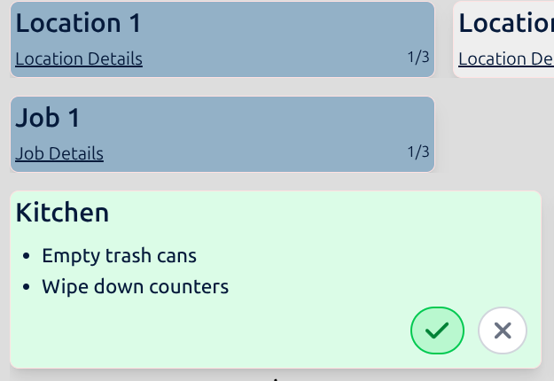This screenshot has width=554, height=381.
Task: Select the Wipe down counters task
Action: click(136, 286)
